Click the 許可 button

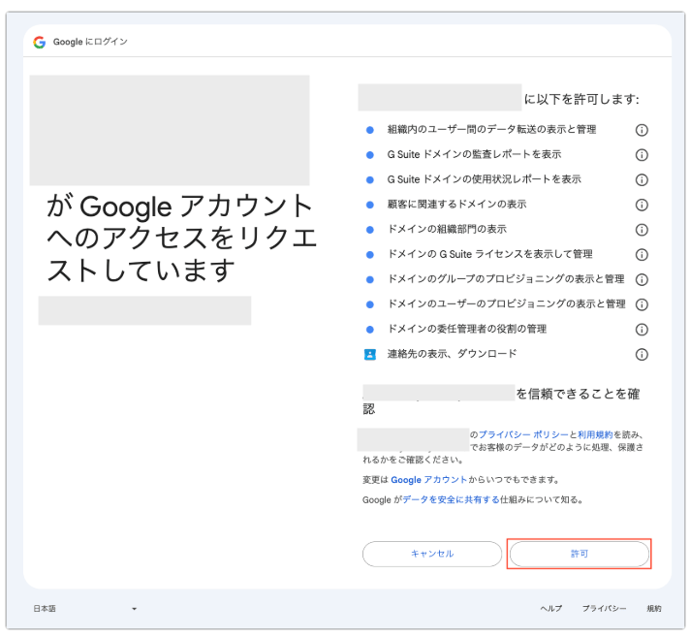coord(580,554)
